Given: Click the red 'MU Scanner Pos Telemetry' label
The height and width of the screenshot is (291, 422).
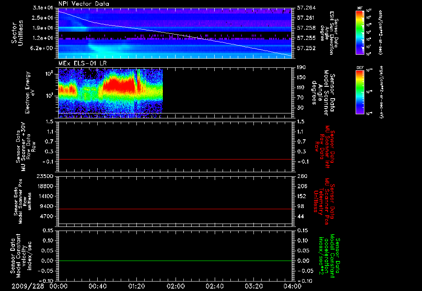Looking at the screenshot, I should (x=324, y=201).
